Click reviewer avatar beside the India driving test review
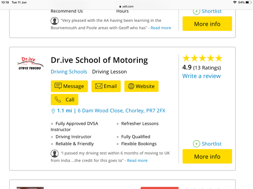Viewport: 253px width, 189px height. pos(55,153)
